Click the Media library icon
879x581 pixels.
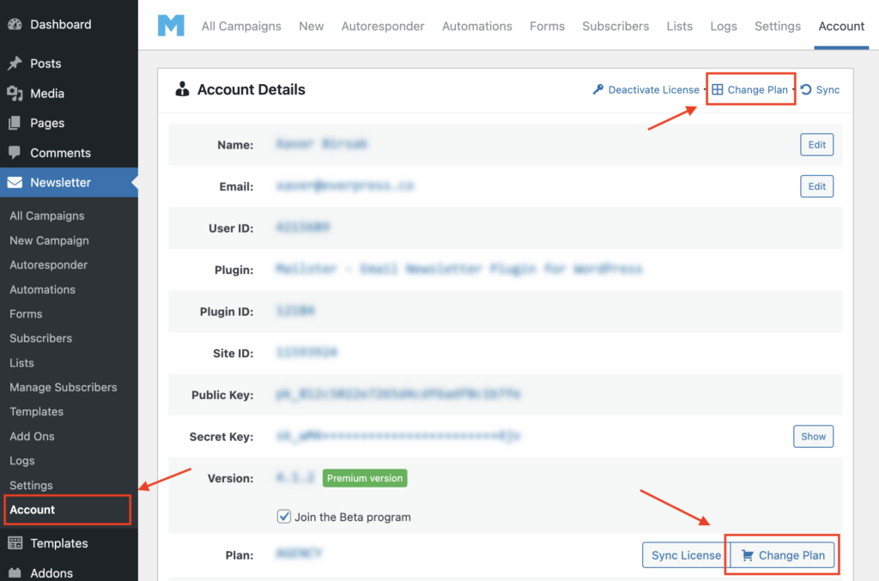point(15,94)
